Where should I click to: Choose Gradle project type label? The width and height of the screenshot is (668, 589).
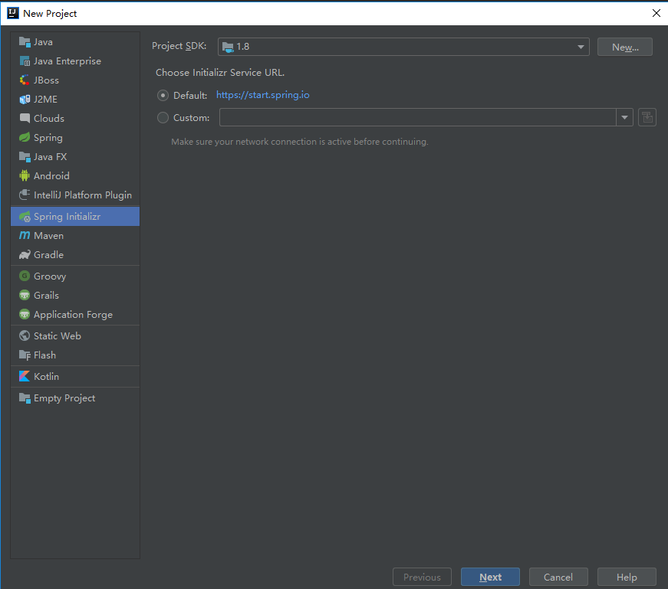point(48,254)
